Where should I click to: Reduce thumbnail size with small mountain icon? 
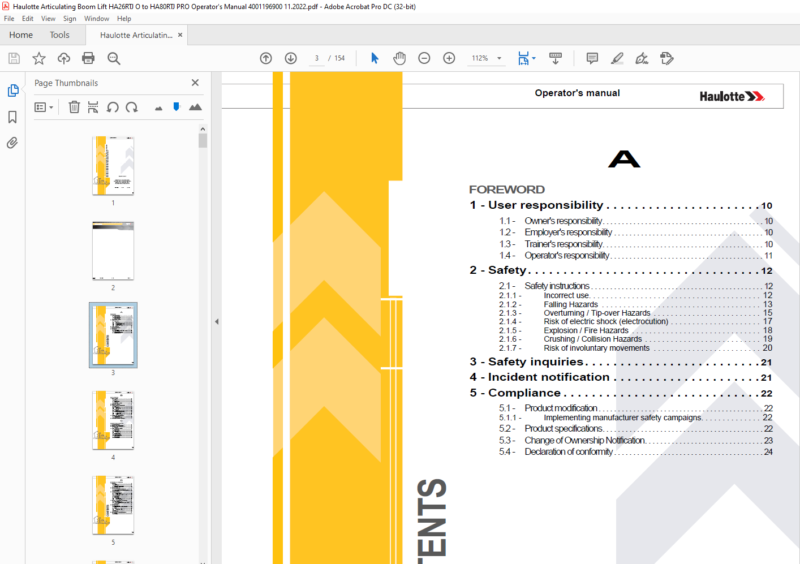click(158, 108)
